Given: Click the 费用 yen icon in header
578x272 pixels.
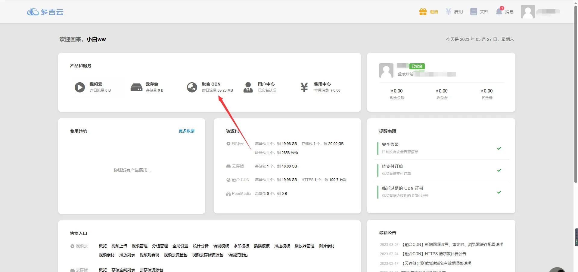Looking at the screenshot, I should [x=449, y=12].
